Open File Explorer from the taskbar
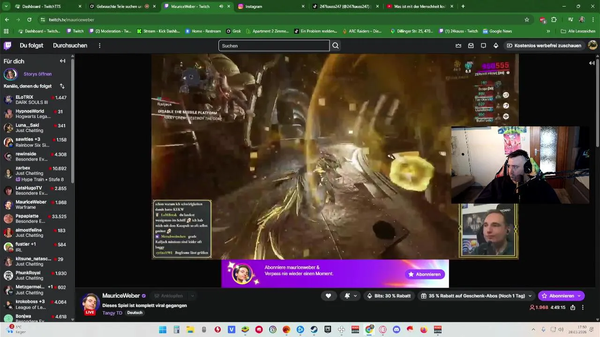Viewport: 600px width, 337px height. [190, 330]
